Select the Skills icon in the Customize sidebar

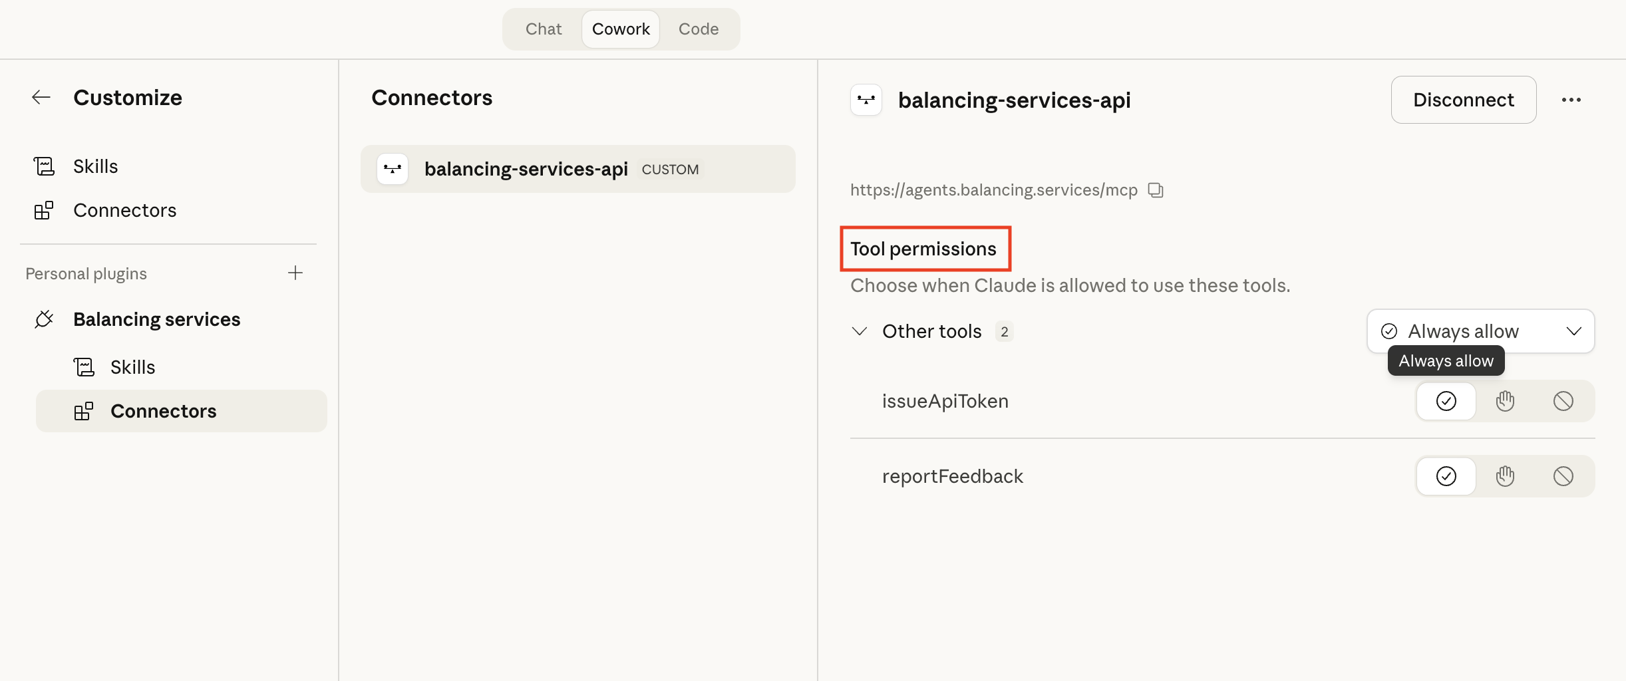tap(44, 166)
